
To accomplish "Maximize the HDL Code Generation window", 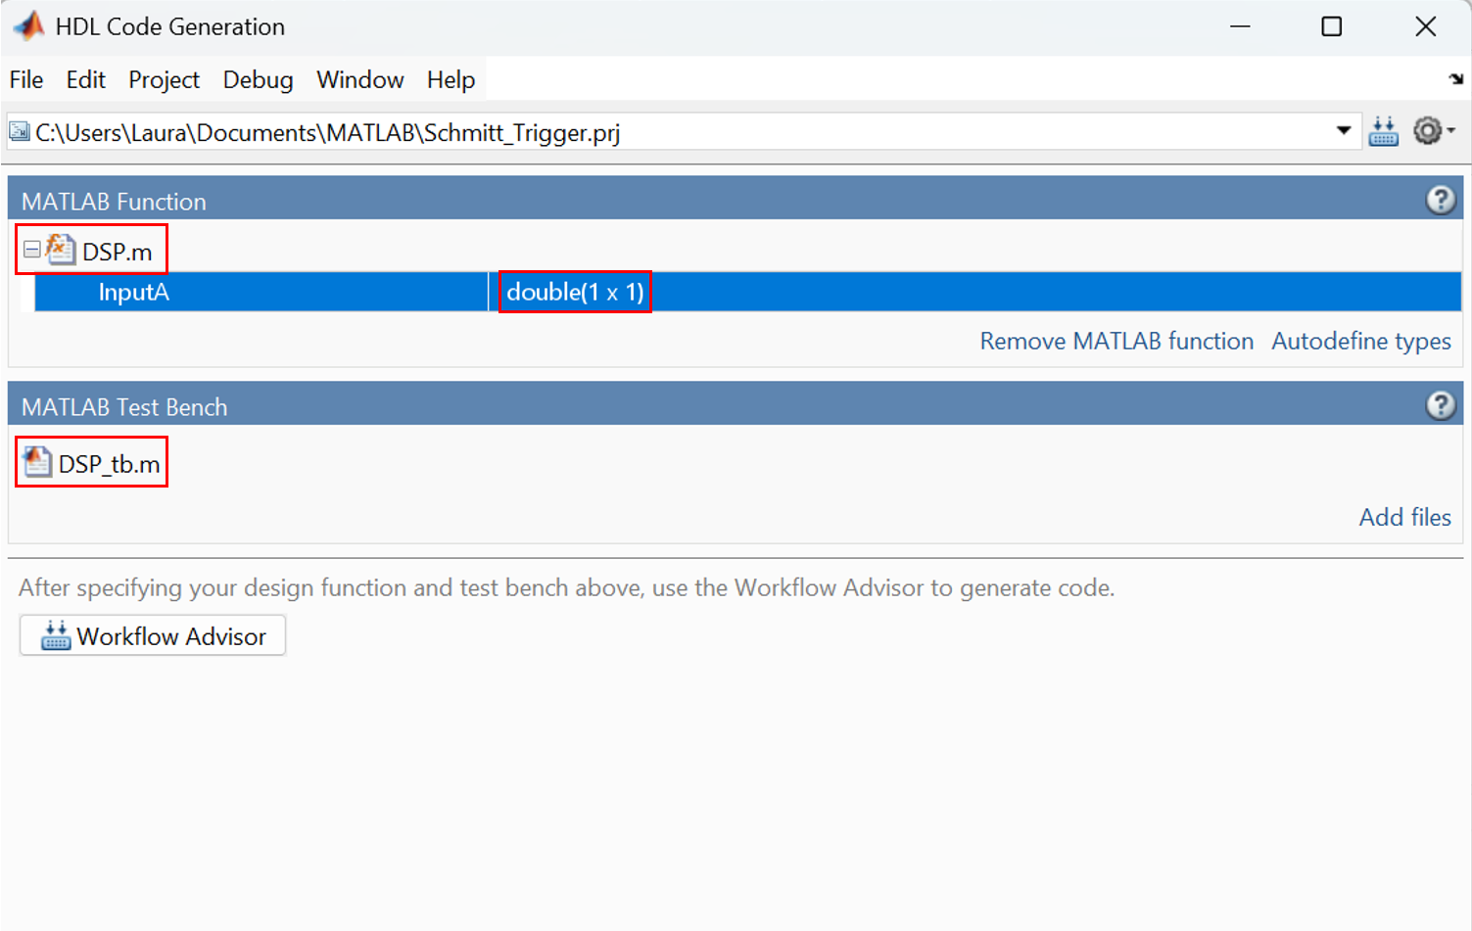I will coord(1332,26).
